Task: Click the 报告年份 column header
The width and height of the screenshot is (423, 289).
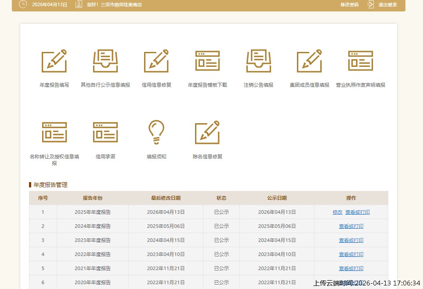Action: point(92,198)
